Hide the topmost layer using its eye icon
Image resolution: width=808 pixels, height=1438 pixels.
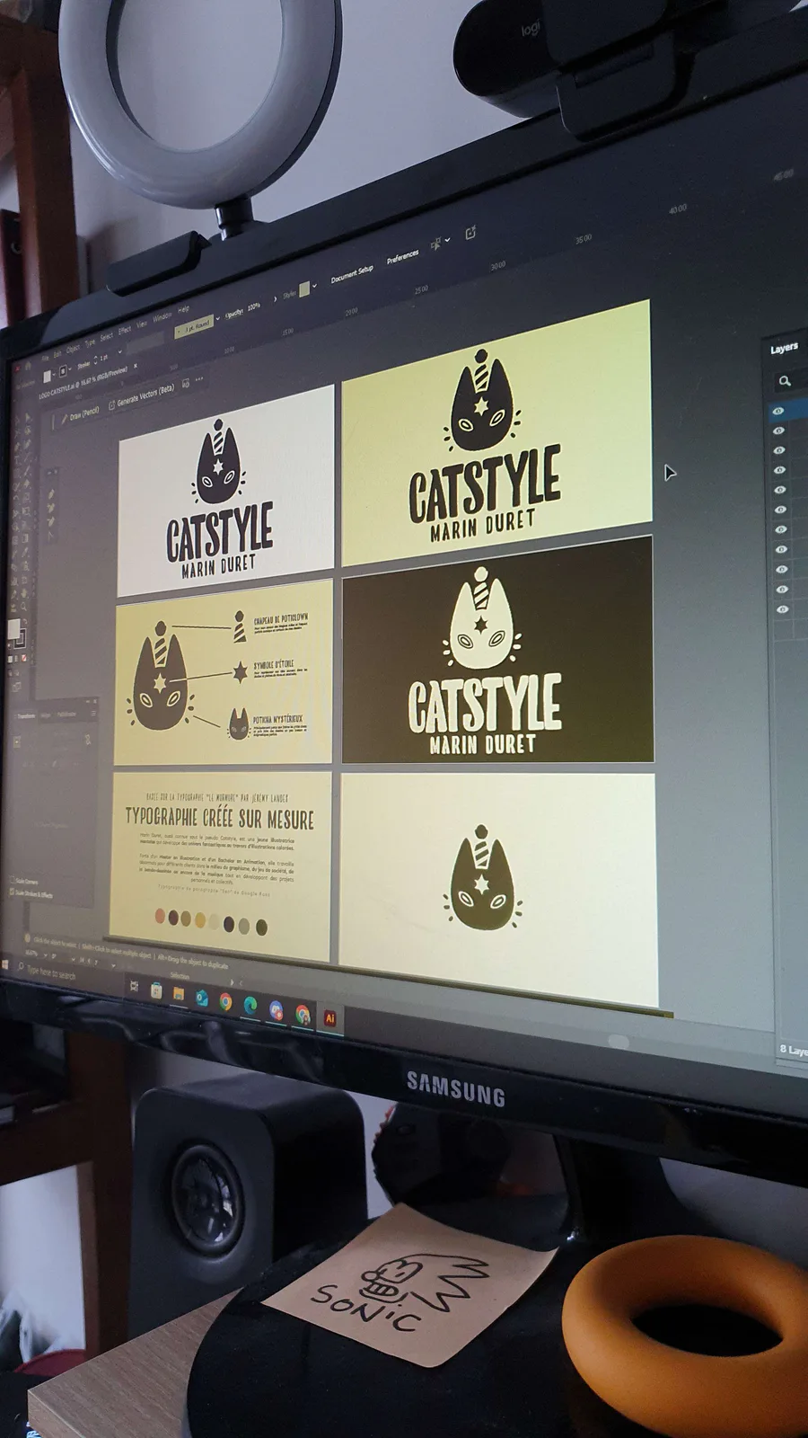778,411
